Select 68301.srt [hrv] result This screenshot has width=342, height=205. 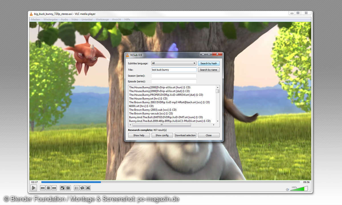click(x=141, y=106)
